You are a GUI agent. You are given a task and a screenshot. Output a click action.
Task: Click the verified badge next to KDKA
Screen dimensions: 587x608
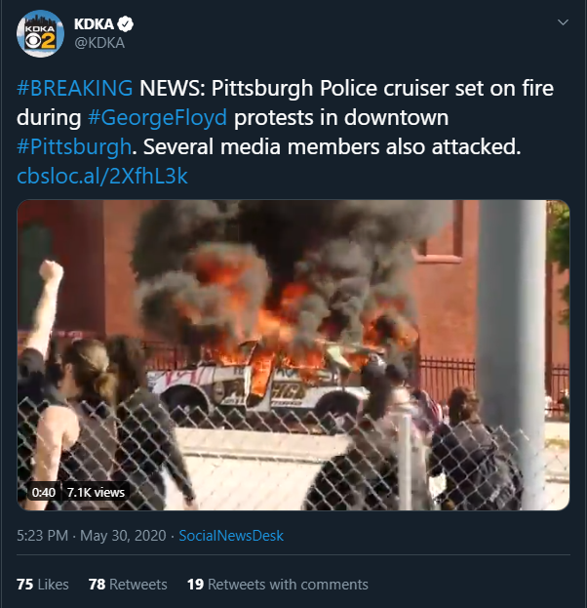[125, 24]
